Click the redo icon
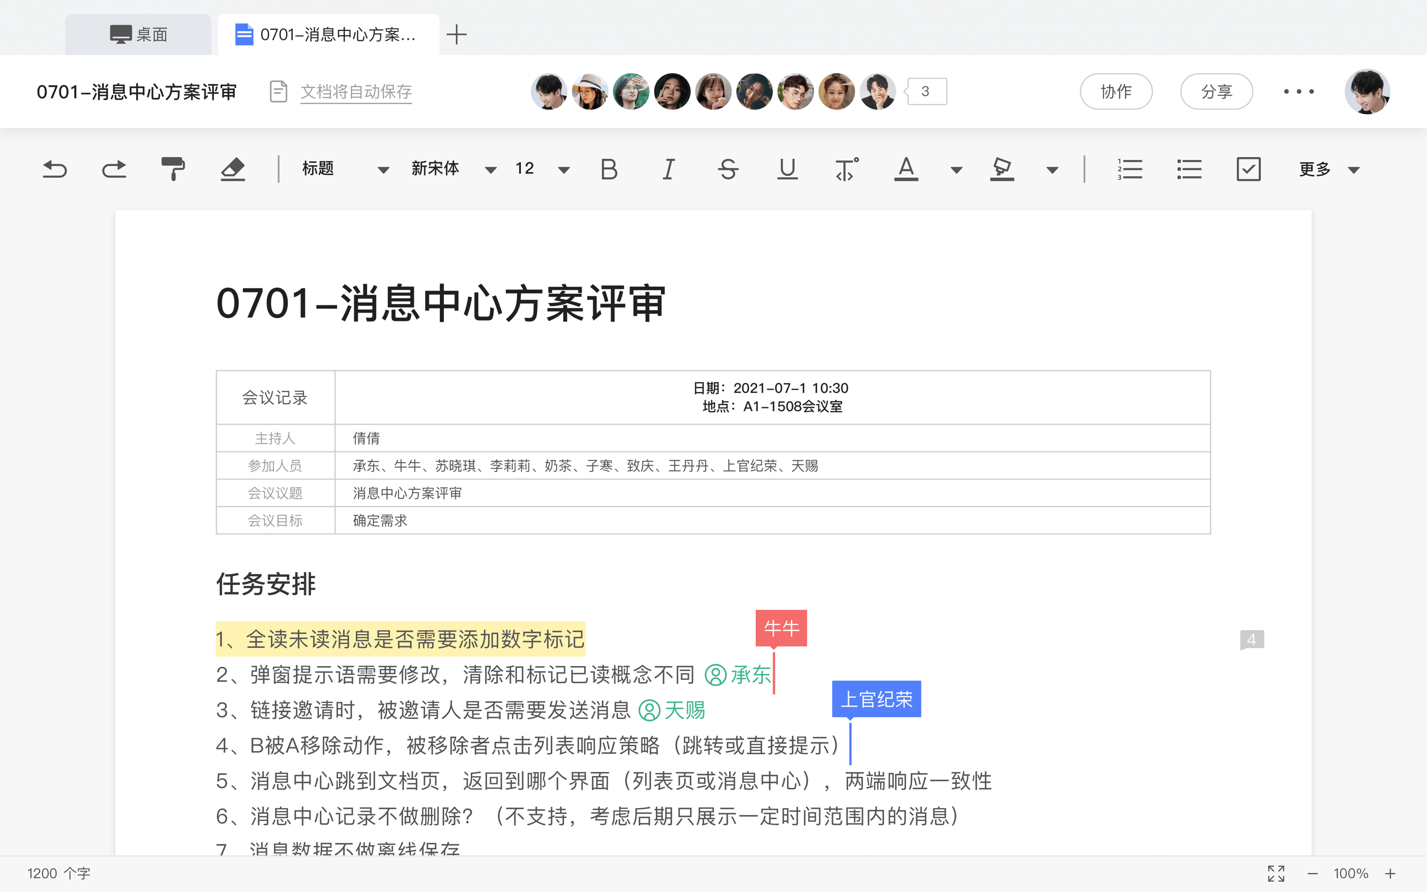The height and width of the screenshot is (892, 1427). point(114,169)
